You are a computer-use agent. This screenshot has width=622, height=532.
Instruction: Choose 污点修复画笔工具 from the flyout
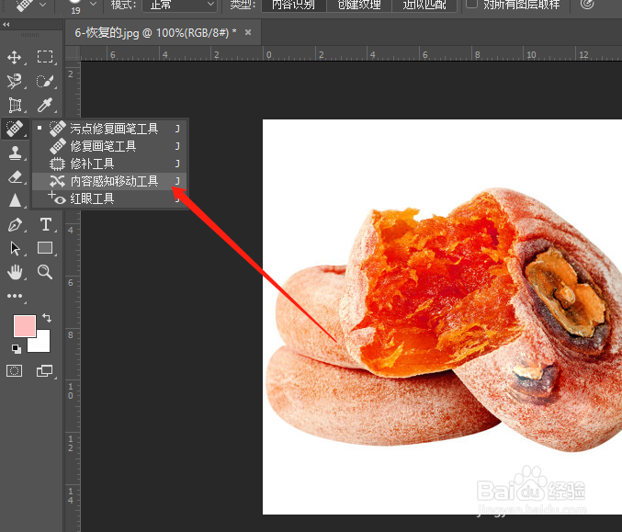(x=109, y=129)
